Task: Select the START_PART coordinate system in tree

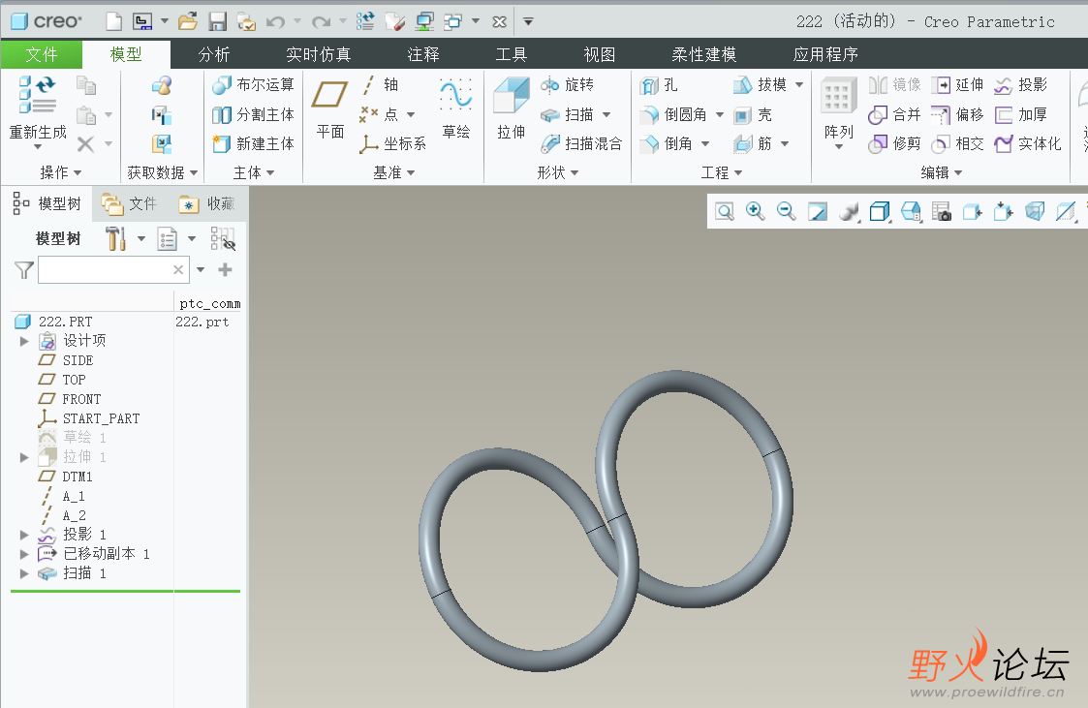Action: (101, 418)
